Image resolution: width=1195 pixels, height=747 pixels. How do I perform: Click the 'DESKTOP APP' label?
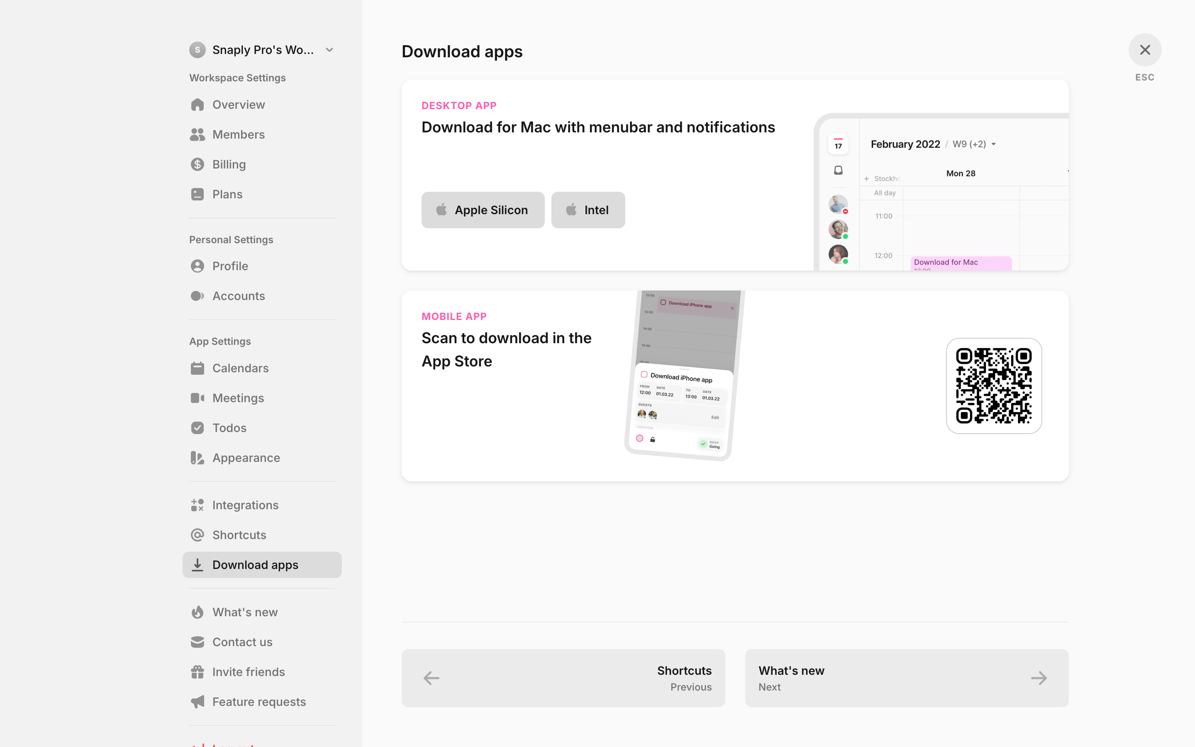tap(459, 106)
